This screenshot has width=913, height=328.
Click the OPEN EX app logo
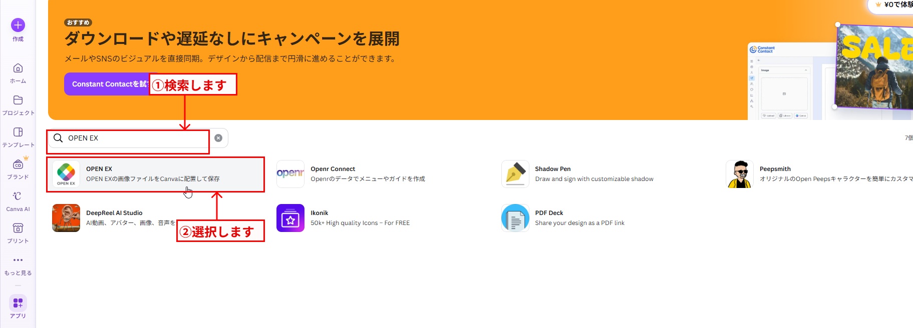click(66, 174)
